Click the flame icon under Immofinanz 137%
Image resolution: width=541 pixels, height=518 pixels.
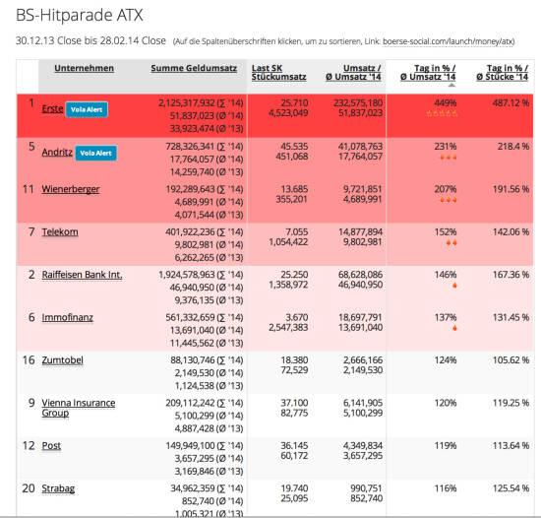pyautogui.click(x=454, y=328)
